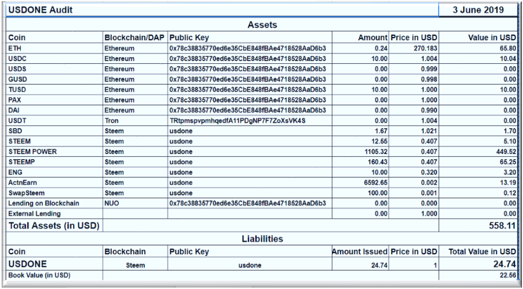Select the DAI price 0.990
523x289 pixels.
[413, 110]
